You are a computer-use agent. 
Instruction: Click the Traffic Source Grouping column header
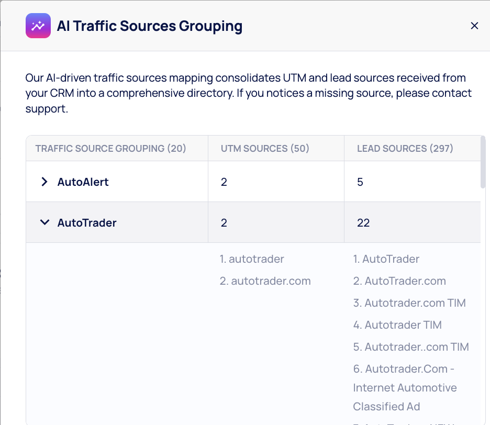tap(110, 148)
